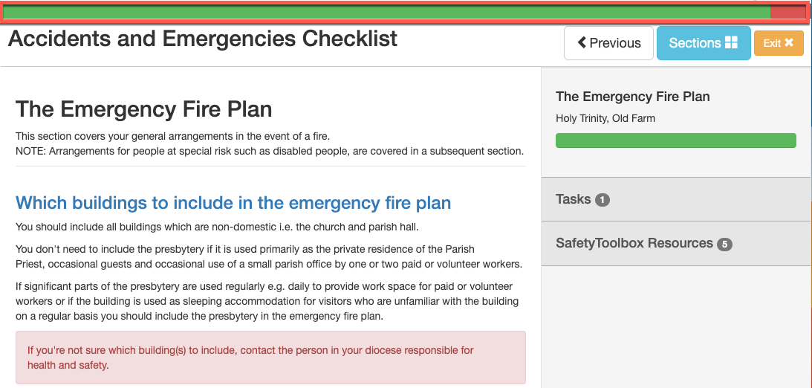
Task: Open the Sections overview button
Action: click(x=704, y=43)
